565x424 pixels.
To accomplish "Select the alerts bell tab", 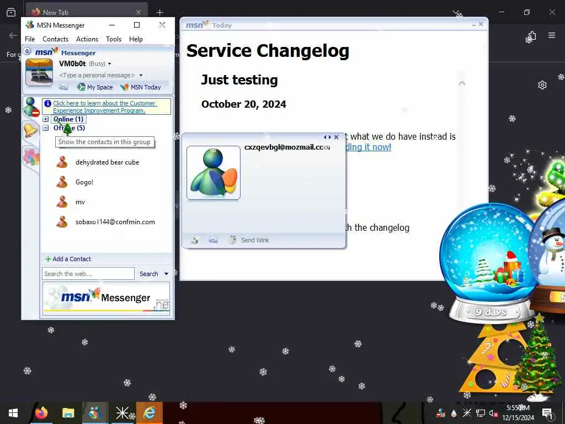I will click(x=31, y=130).
